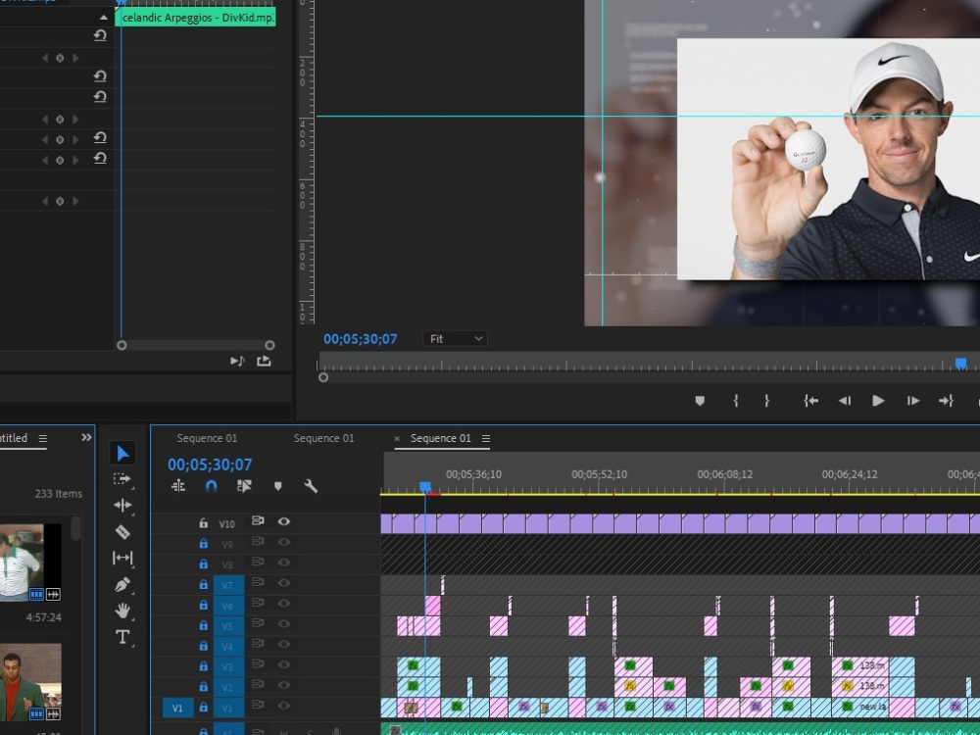
Task: Toggle V8 track output eye
Action: pos(284,563)
